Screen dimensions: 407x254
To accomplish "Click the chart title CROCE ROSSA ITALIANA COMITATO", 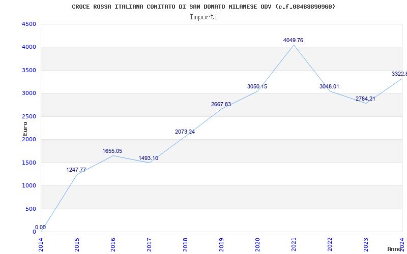I will pyautogui.click(x=203, y=7).
